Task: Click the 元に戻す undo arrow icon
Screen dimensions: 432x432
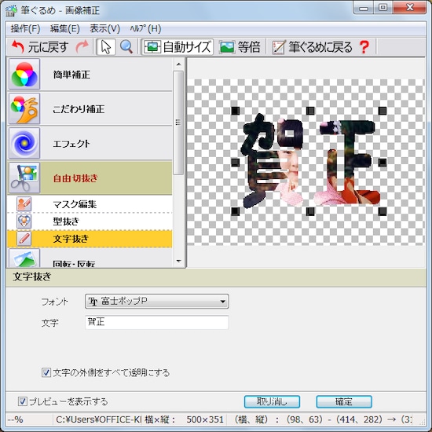Action: pyautogui.click(x=17, y=47)
